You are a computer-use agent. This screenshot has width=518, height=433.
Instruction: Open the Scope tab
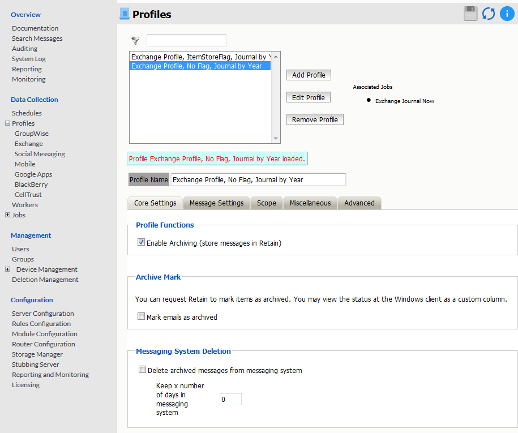pos(266,203)
